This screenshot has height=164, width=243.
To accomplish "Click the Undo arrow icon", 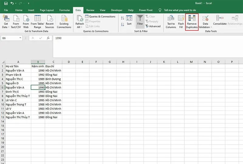I will click(x=12, y=3).
